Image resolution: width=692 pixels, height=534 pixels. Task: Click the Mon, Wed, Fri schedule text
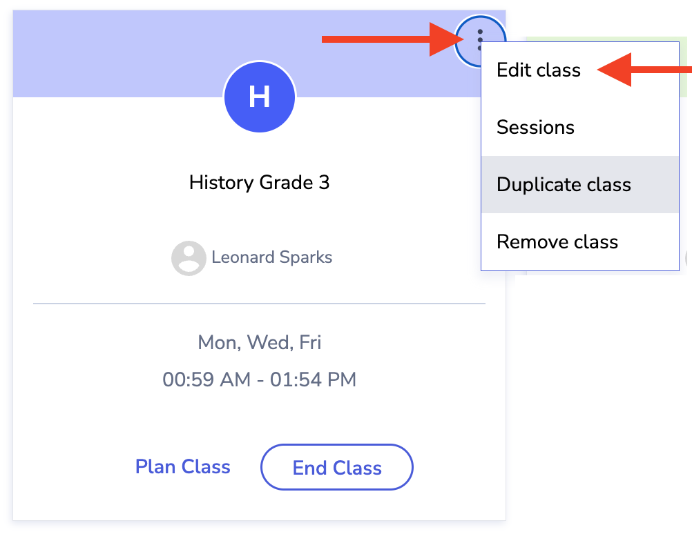click(259, 343)
